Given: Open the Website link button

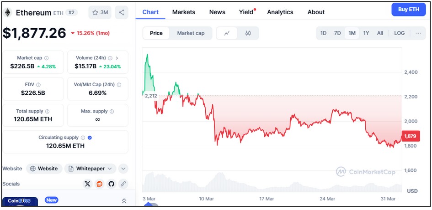Looking at the screenshot, I should (x=44, y=169).
